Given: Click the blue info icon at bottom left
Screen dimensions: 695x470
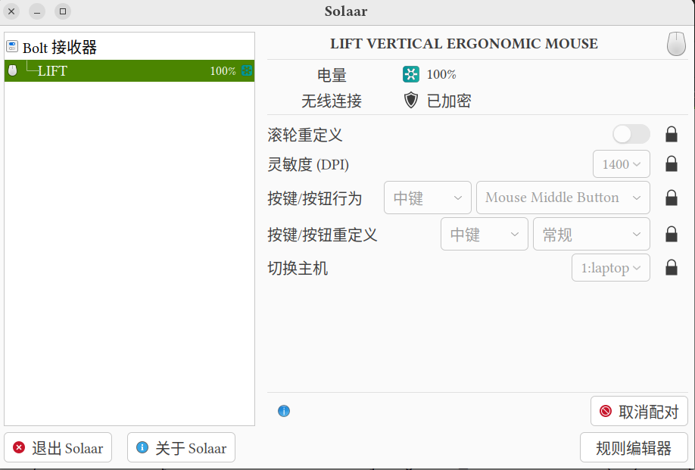Looking at the screenshot, I should [284, 411].
